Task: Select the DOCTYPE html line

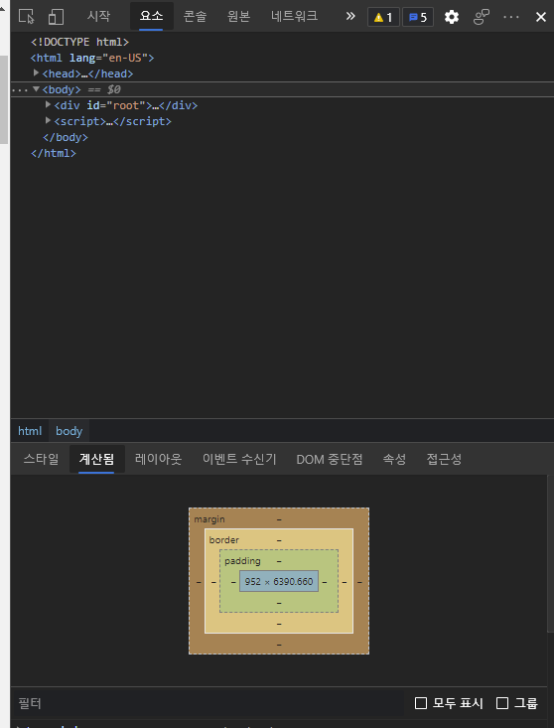Action: coord(79,42)
